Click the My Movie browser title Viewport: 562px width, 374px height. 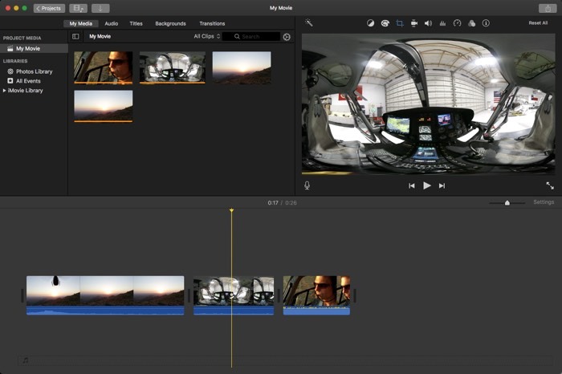tap(100, 37)
